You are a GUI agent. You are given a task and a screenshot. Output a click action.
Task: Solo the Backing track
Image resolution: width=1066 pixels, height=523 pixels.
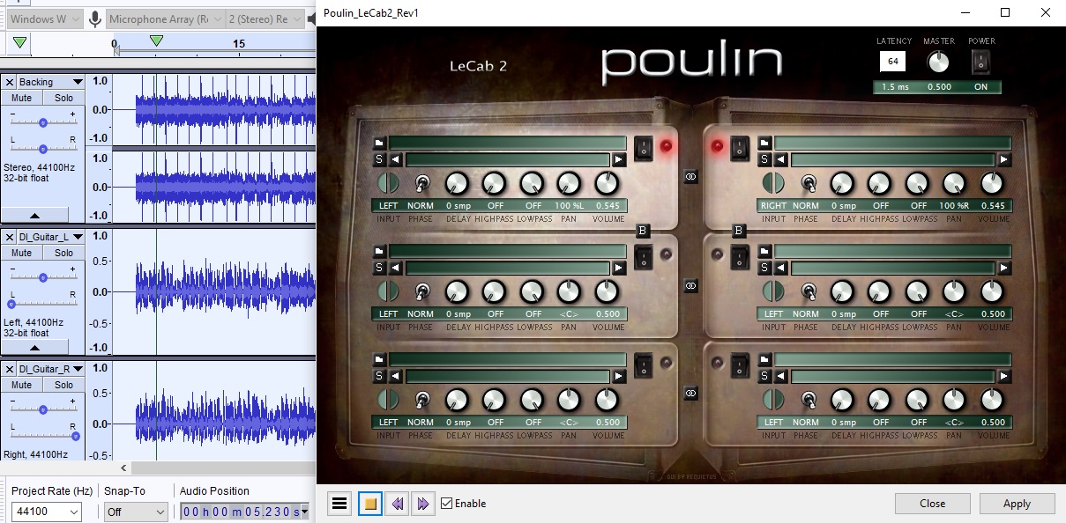[x=63, y=98]
